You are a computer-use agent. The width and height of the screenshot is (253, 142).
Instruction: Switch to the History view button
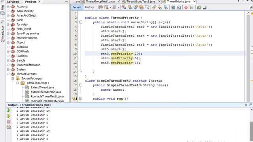[x=89, y=7]
